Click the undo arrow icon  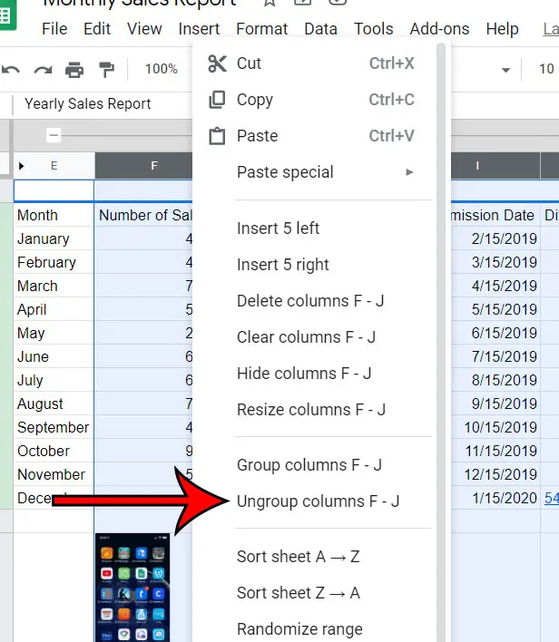point(11,69)
